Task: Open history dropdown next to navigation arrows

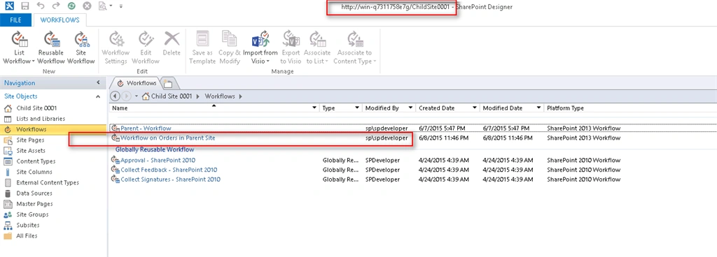Action: coord(137,96)
